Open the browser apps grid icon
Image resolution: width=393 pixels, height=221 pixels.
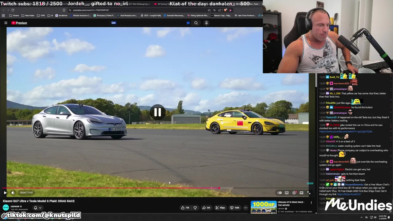(x=3, y=15)
